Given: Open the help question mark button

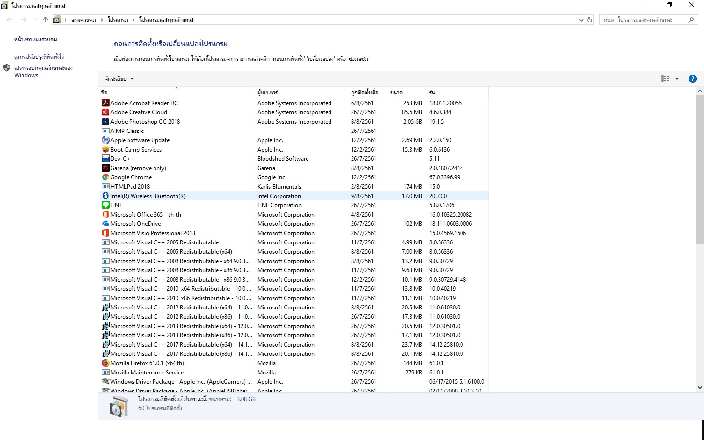Looking at the screenshot, I should point(692,79).
